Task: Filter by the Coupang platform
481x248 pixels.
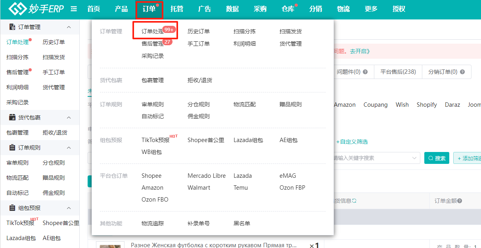Action: tap(376, 105)
